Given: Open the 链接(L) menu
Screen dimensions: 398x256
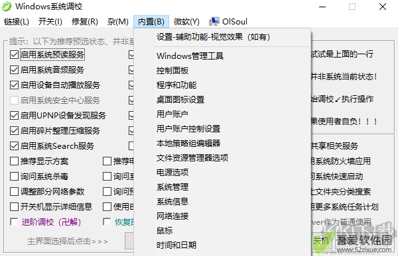Looking at the screenshot, I should [17, 22].
